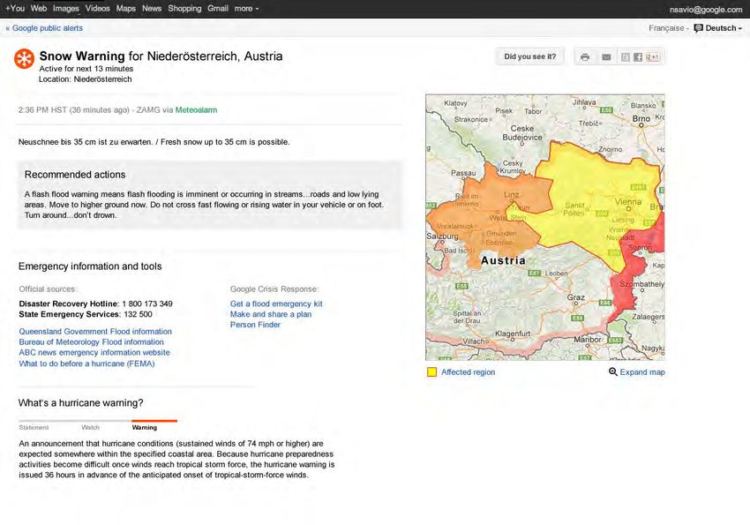The height and width of the screenshot is (525, 750).
Task: Click the Google +1 button
Action: point(653,56)
